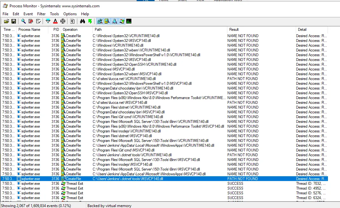Select row with path C:\Windows\VCRUNTIME140.dll
340x208 pixels.
[118, 45]
